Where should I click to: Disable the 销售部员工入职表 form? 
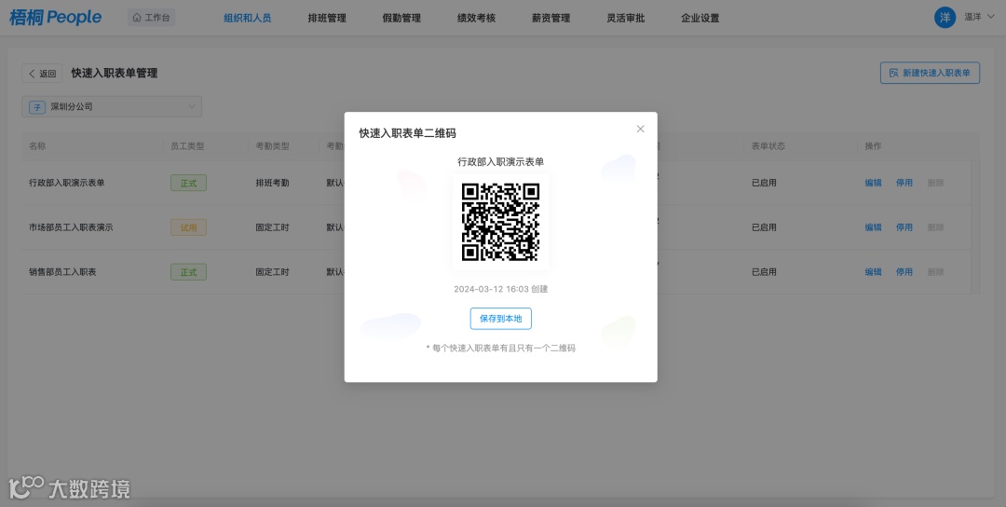point(904,272)
